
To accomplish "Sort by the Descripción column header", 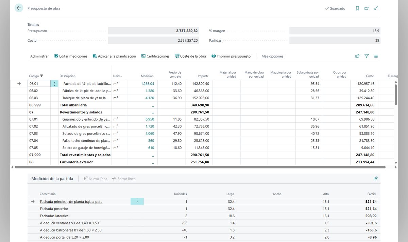I will (68, 76).
